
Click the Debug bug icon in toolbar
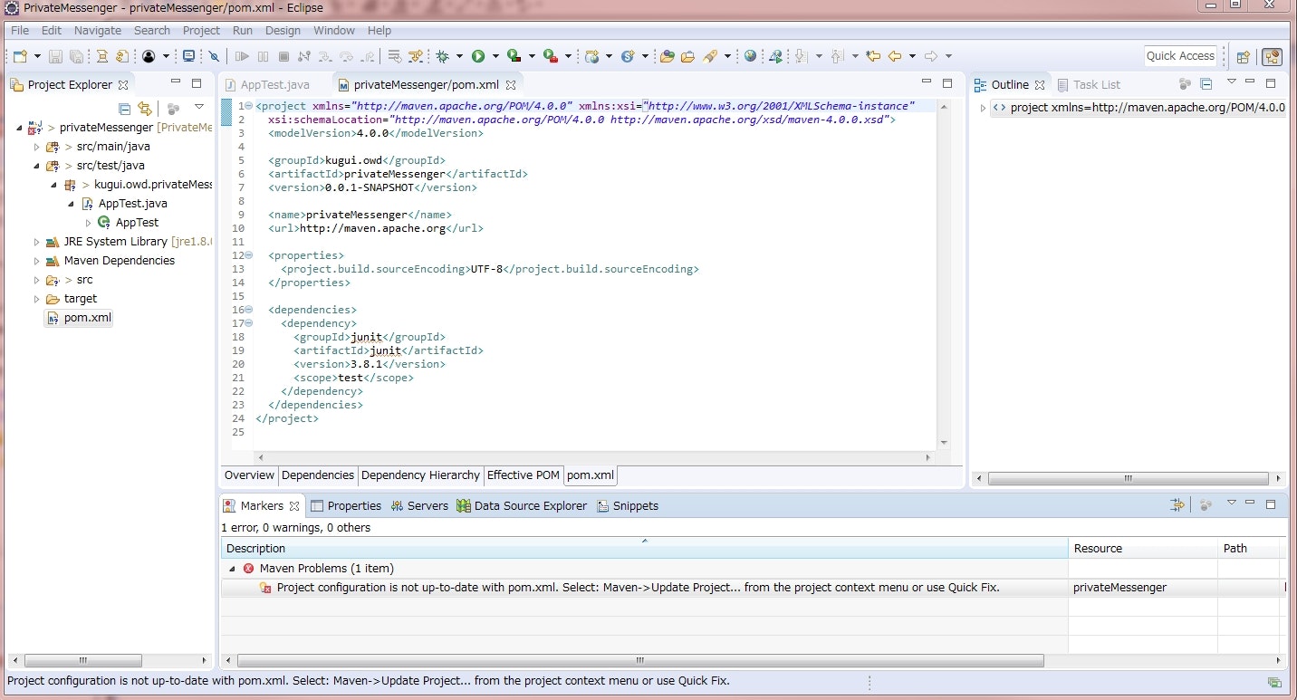coord(443,56)
